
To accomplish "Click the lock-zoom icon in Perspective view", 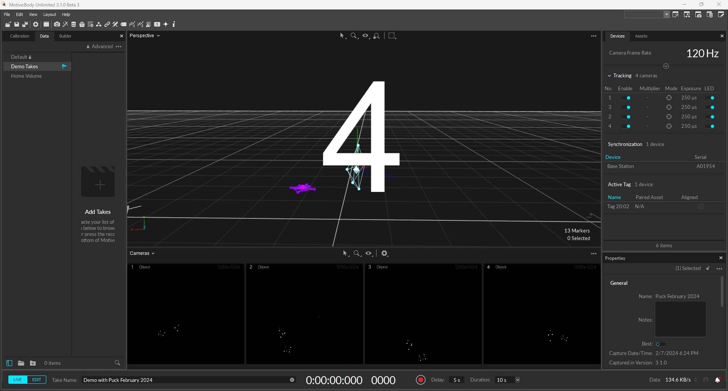I will click(x=377, y=36).
